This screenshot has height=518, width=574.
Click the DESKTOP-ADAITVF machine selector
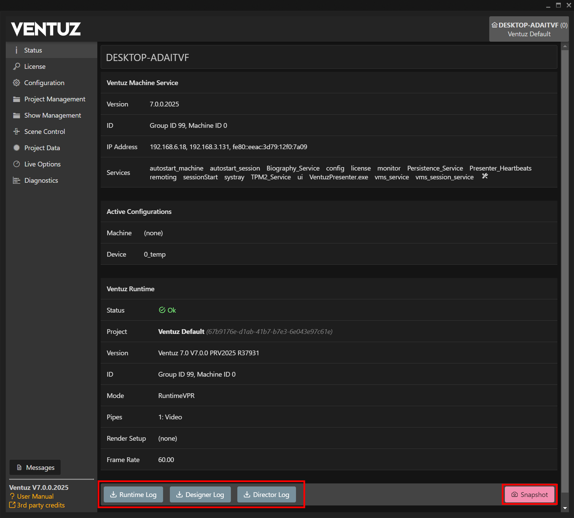click(x=529, y=29)
